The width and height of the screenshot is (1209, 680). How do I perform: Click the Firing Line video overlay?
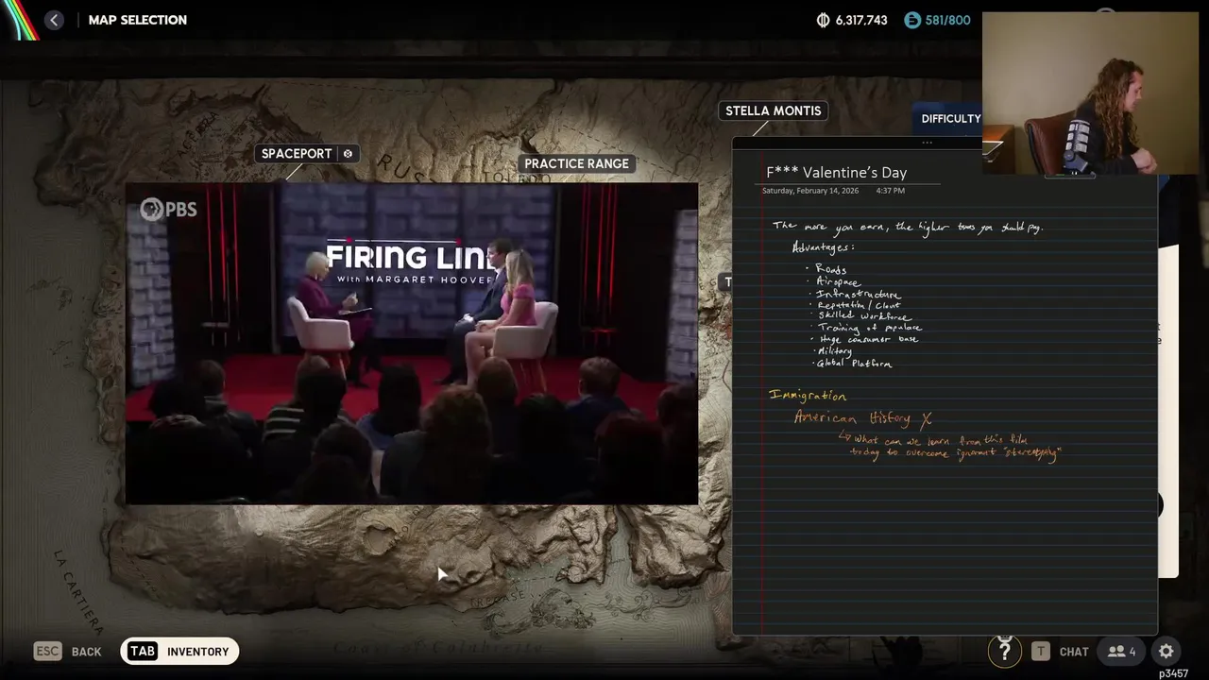click(412, 344)
